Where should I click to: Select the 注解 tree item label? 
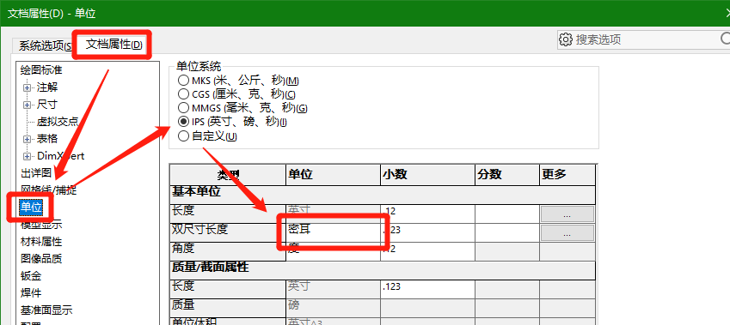point(47,87)
